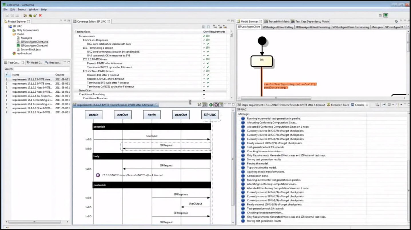The image size is (411, 230).
Task: Click the SIP UAC lifeline header
Action: click(x=210, y=115)
